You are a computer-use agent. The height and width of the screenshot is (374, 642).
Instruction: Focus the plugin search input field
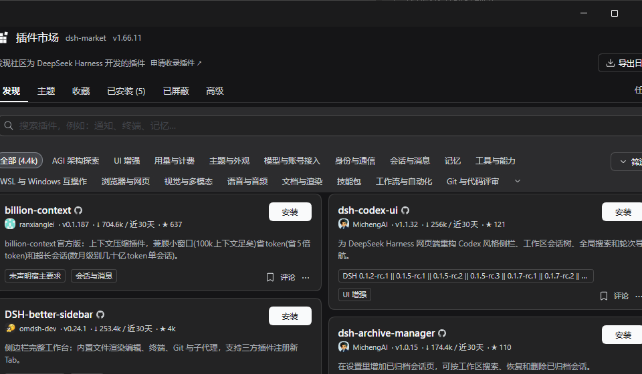pyautogui.click(x=321, y=126)
